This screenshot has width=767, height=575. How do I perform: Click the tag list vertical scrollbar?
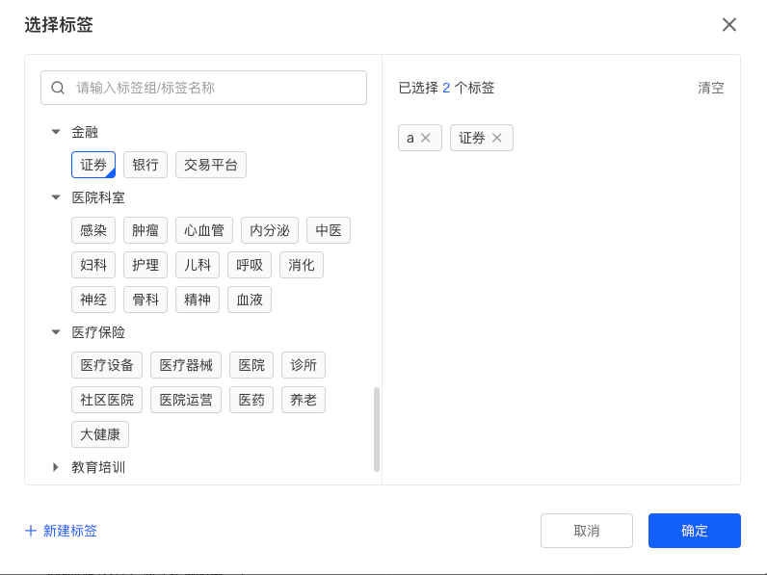click(376, 429)
